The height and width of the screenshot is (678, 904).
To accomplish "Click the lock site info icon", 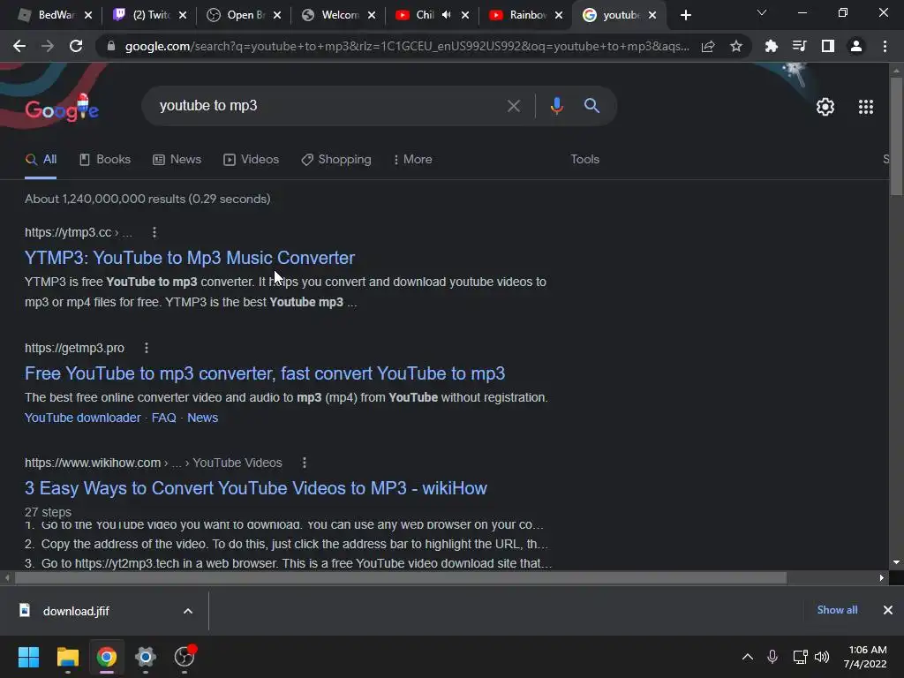I will (x=110, y=46).
